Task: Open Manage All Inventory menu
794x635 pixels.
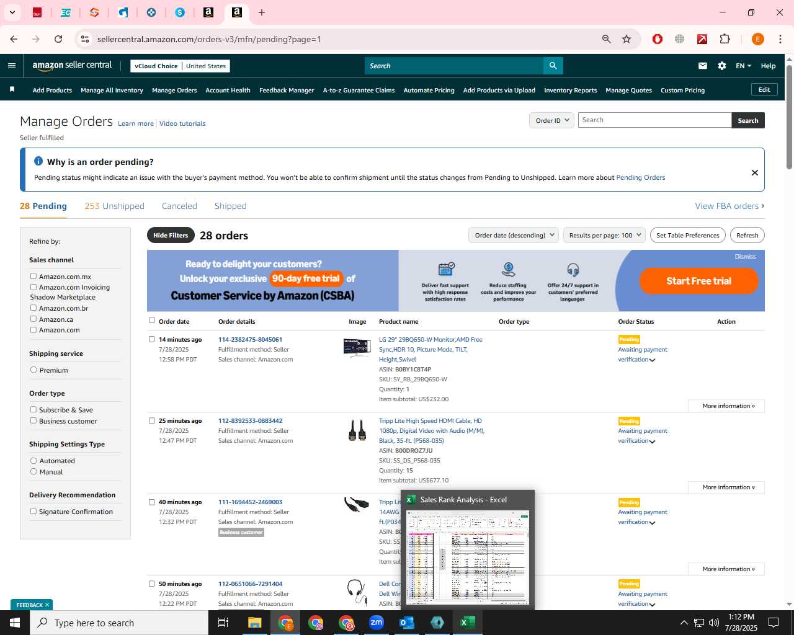Action: [x=112, y=90]
